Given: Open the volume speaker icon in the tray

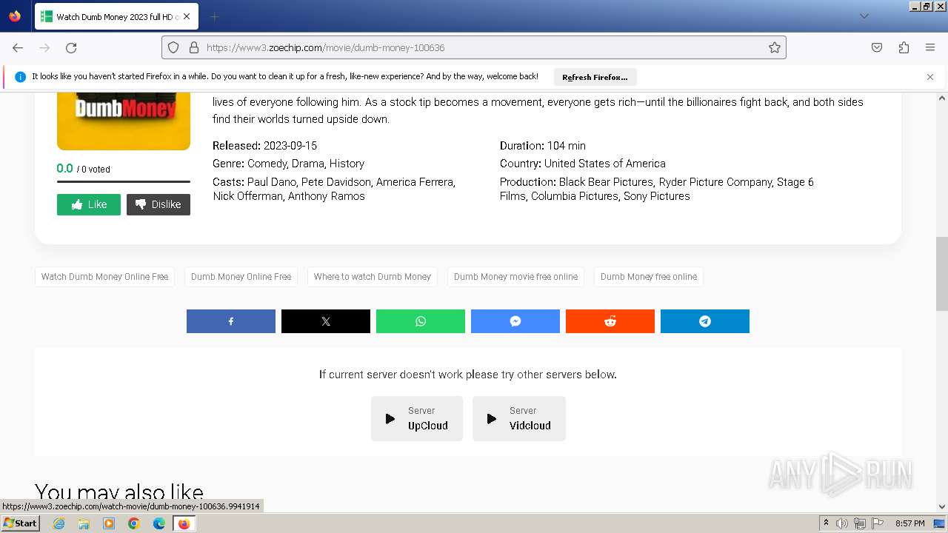Looking at the screenshot, I should tap(842, 523).
